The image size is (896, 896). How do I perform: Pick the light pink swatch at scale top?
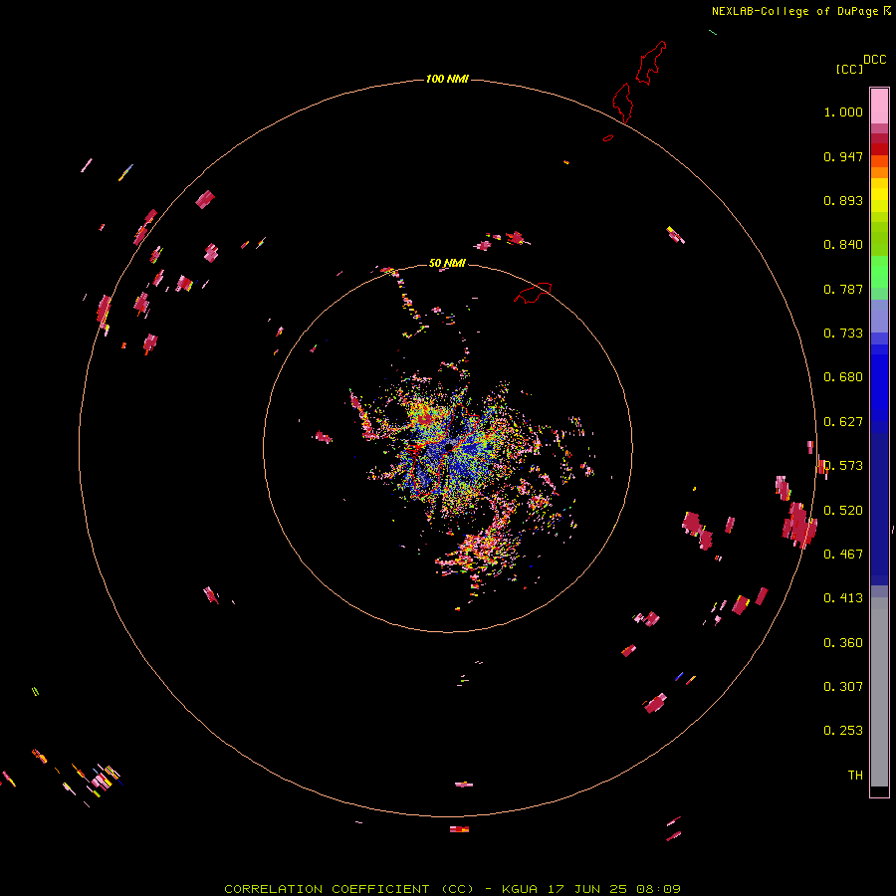[879, 107]
